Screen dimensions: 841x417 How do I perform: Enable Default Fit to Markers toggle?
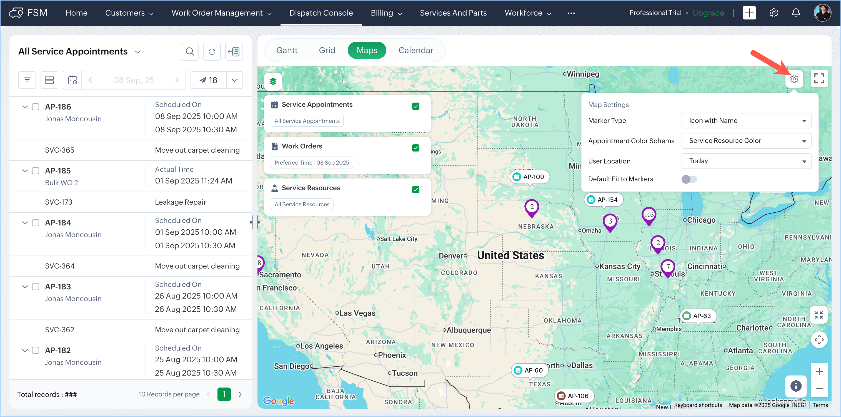(x=689, y=179)
